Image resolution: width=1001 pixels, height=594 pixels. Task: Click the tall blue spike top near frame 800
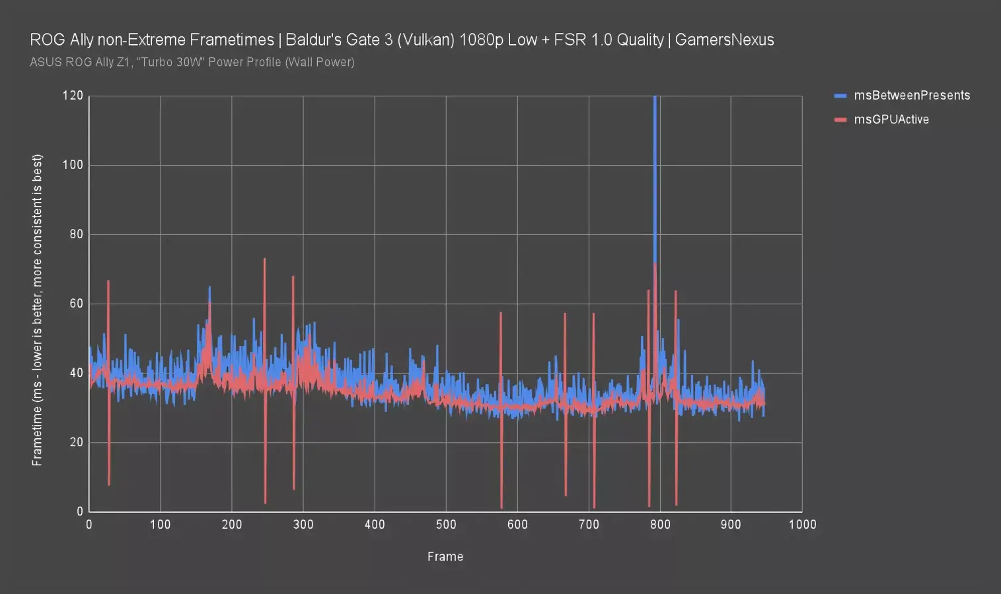pos(655,99)
